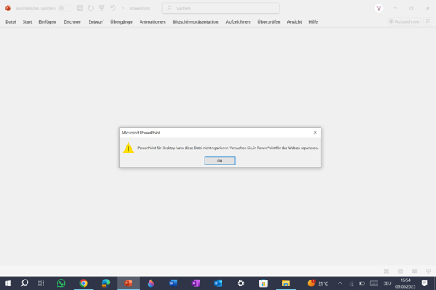Select the Zeichnen tab
The image size is (436, 290).
(72, 21)
